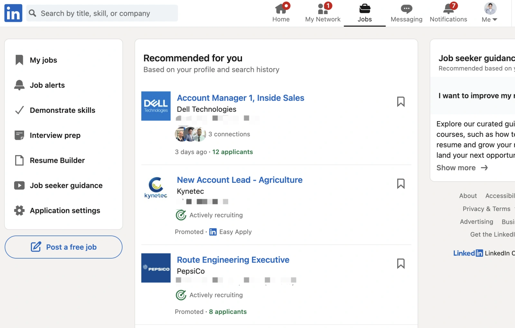Image resolution: width=515 pixels, height=328 pixels.
Task: Click Kynetec's Actively recruiting target icon
Action: coord(181,215)
